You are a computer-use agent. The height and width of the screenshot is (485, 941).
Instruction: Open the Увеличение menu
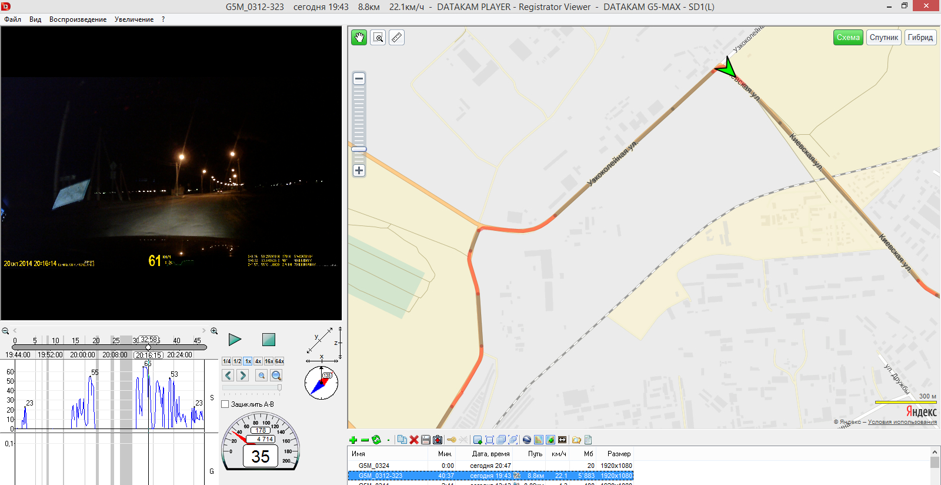coord(134,19)
